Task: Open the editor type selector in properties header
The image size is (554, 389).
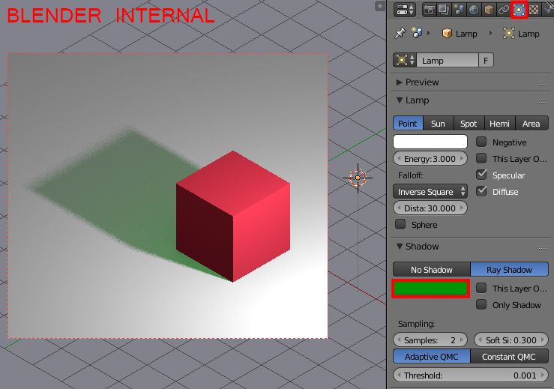Action: [x=405, y=10]
